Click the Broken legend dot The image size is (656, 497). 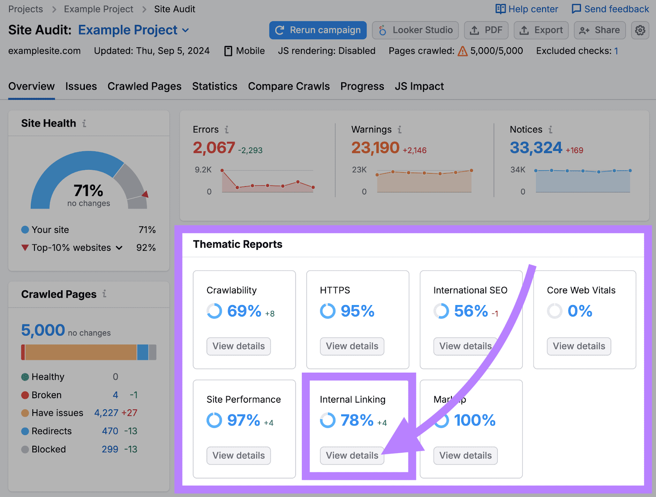[x=25, y=395]
